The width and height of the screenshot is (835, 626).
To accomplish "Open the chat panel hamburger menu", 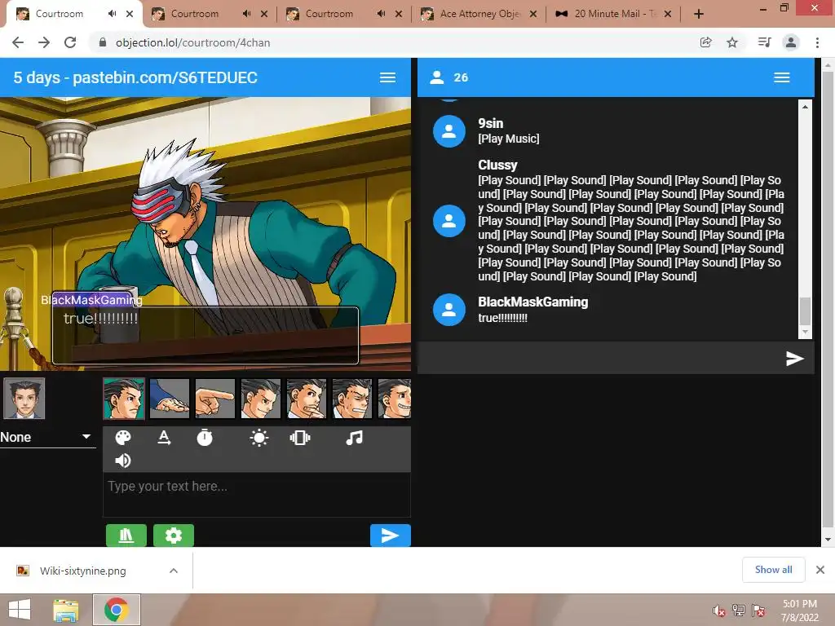I will [x=782, y=77].
